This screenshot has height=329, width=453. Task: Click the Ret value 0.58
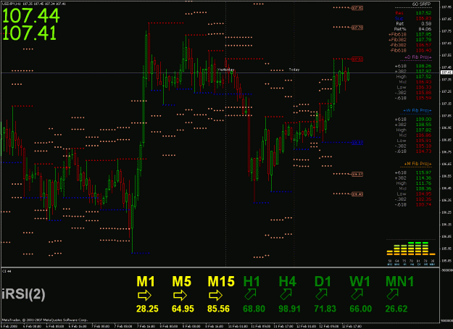(x=426, y=24)
